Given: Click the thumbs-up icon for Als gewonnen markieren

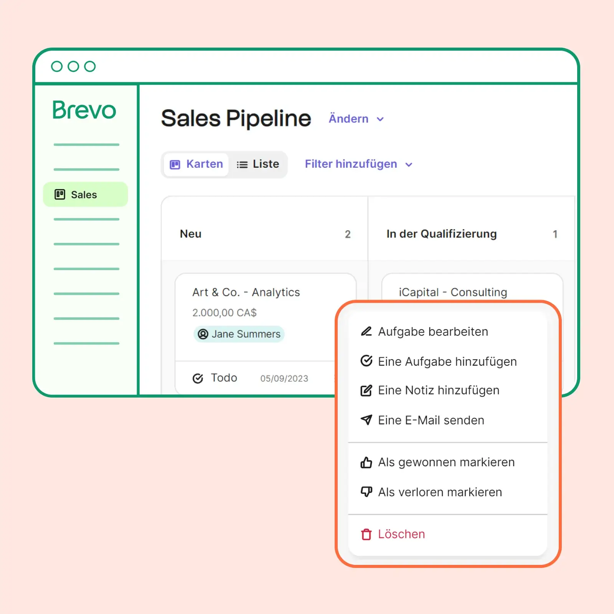Looking at the screenshot, I should 366,462.
